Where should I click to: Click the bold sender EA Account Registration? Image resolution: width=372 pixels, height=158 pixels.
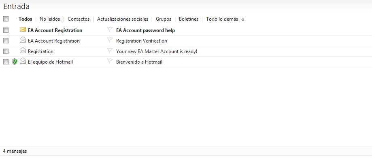coord(55,30)
